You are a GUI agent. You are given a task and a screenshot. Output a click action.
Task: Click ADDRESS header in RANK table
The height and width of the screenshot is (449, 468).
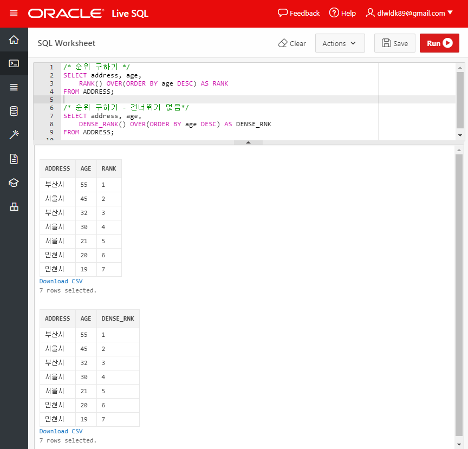(x=57, y=168)
